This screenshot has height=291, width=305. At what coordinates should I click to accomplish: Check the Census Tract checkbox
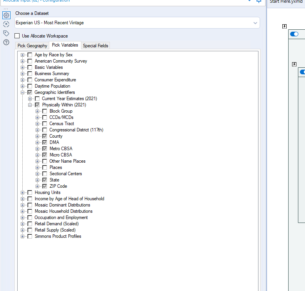click(x=45, y=124)
